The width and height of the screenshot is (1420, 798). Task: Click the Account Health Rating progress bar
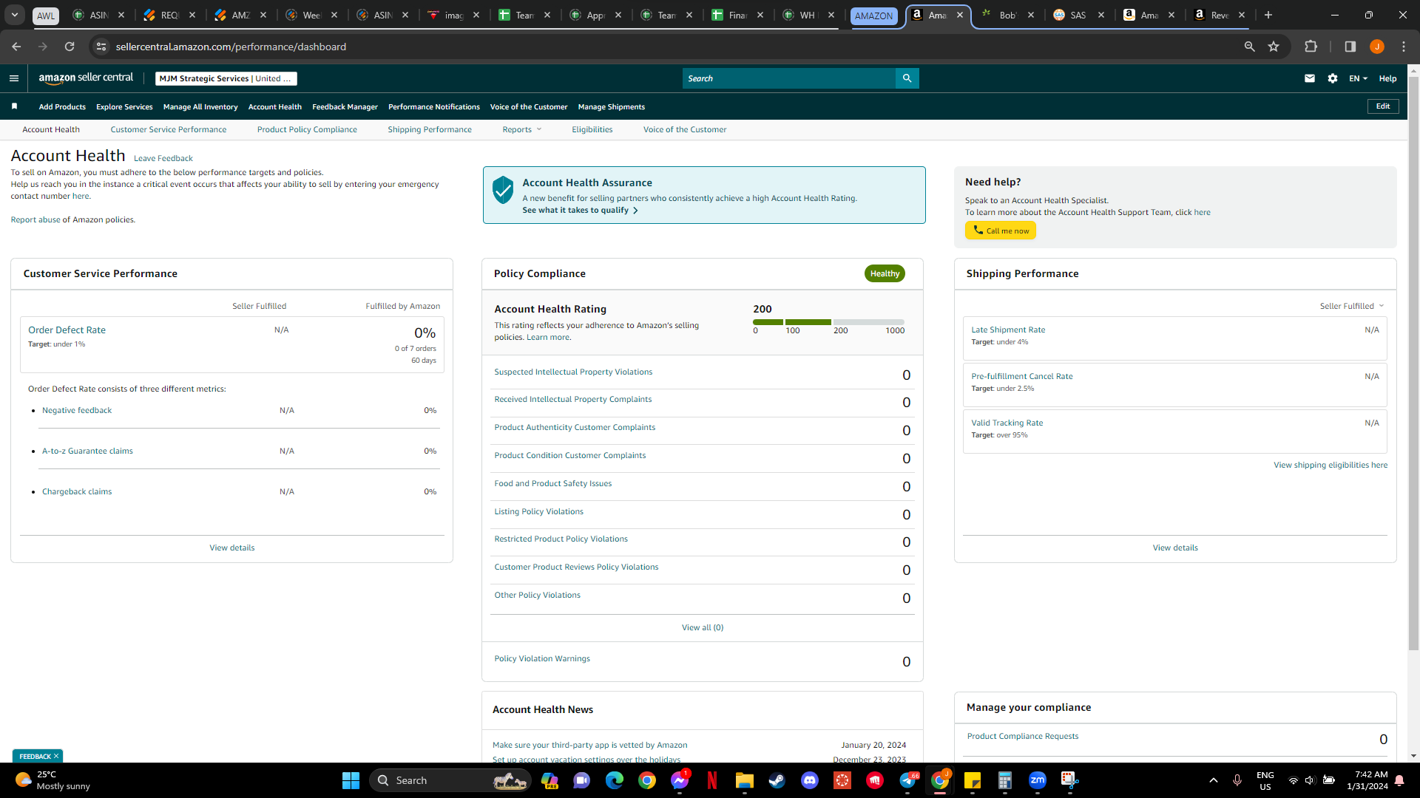pos(828,322)
